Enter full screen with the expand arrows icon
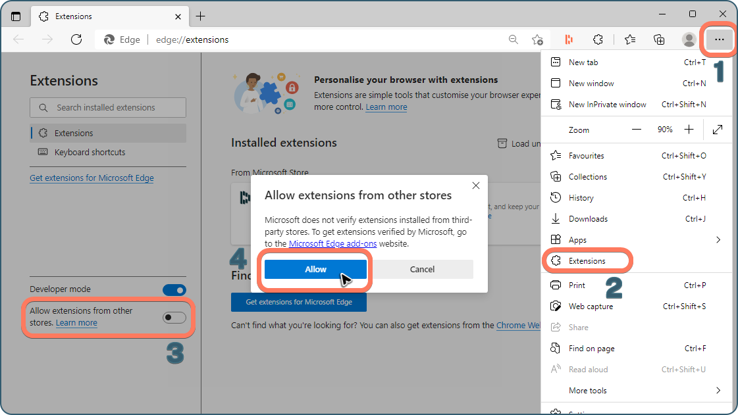 tap(718, 130)
